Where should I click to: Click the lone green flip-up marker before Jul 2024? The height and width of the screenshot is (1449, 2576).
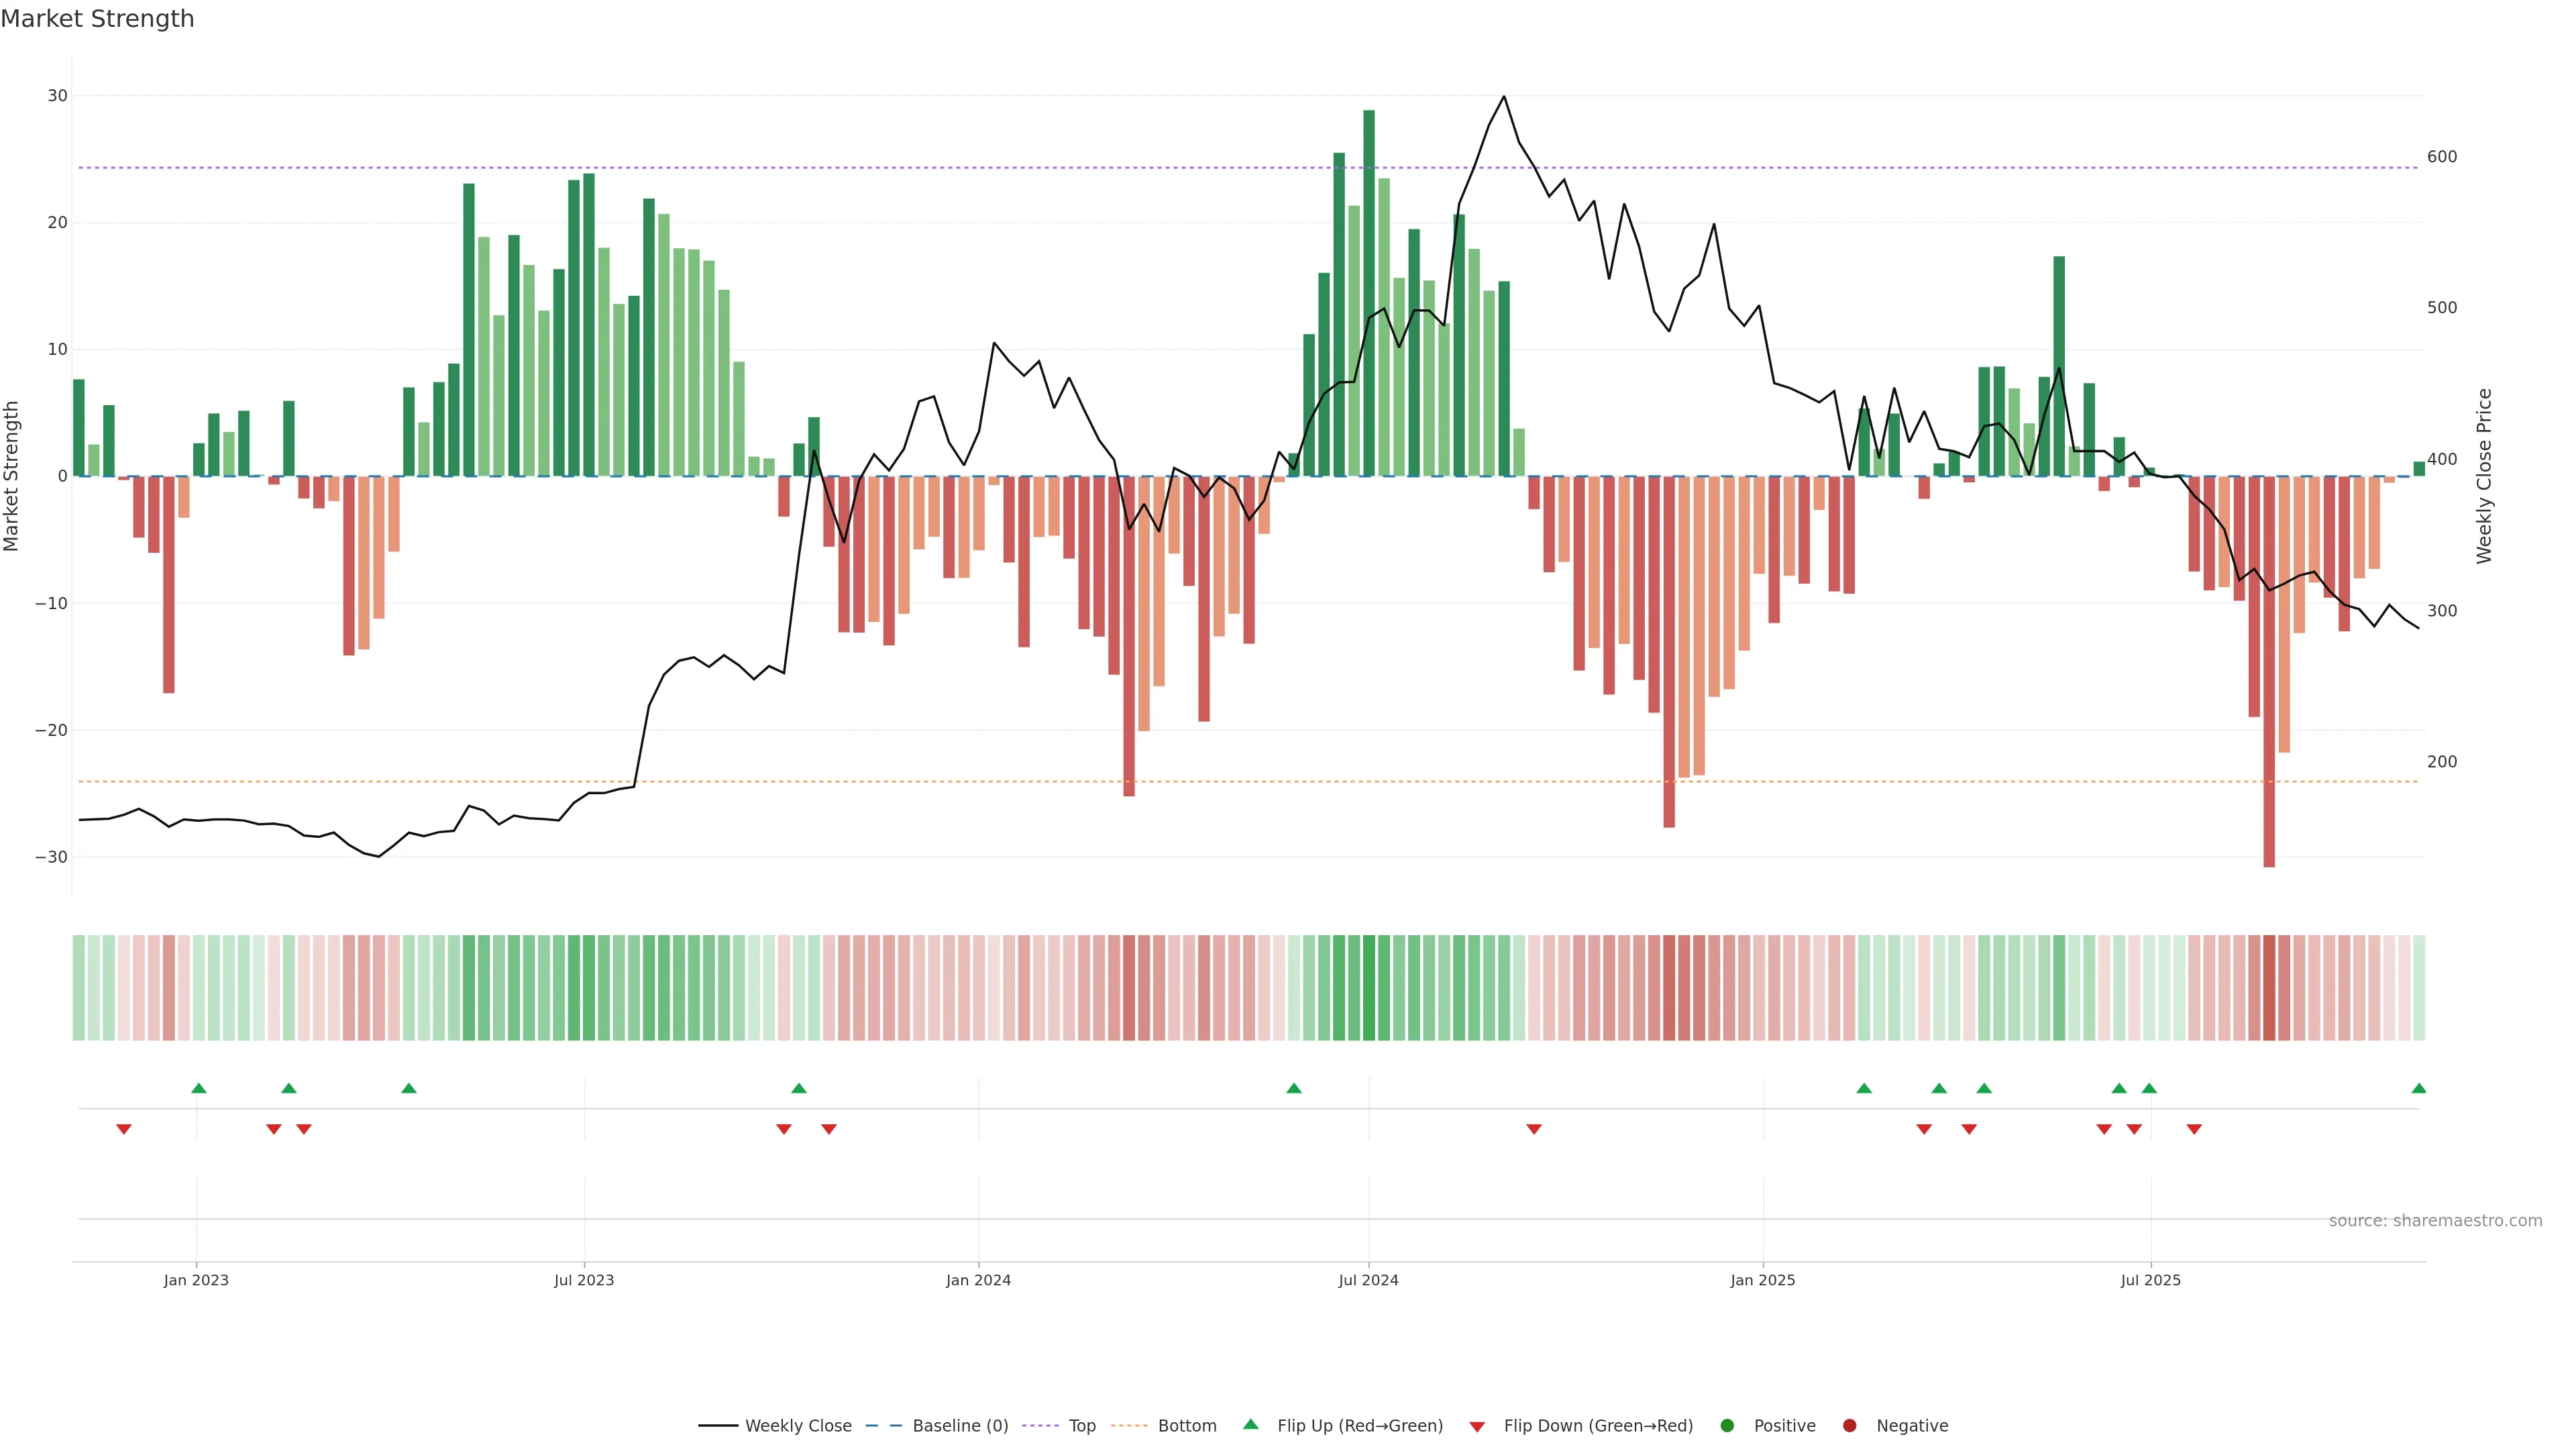(x=1294, y=1088)
